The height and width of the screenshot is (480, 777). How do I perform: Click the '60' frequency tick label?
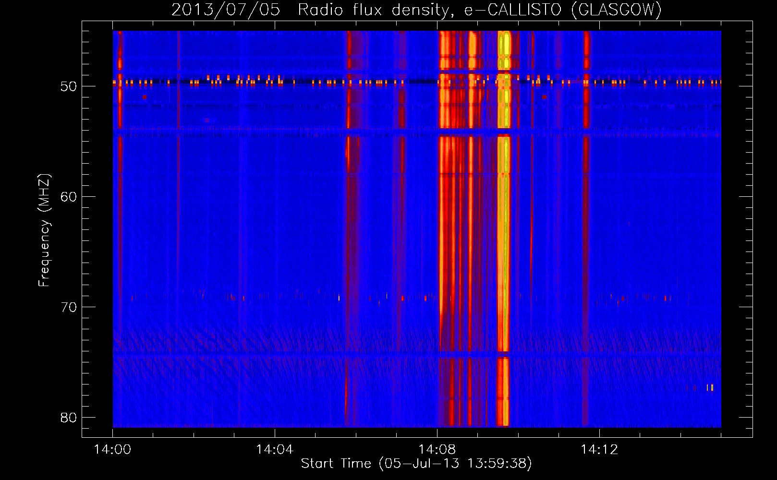(x=69, y=197)
